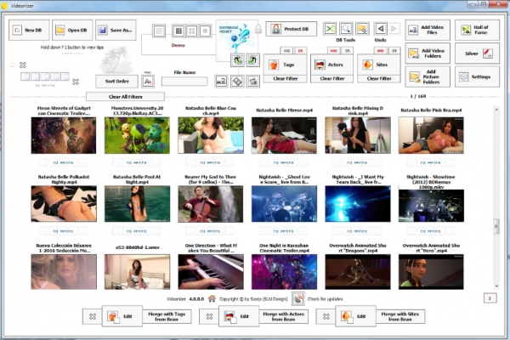Click the padlock icon beside Protect DB
510x340 pixels.
pyautogui.click(x=258, y=29)
